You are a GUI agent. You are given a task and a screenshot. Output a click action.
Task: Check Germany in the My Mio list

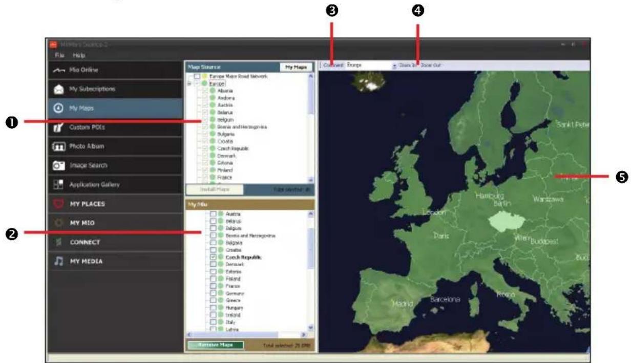214,293
